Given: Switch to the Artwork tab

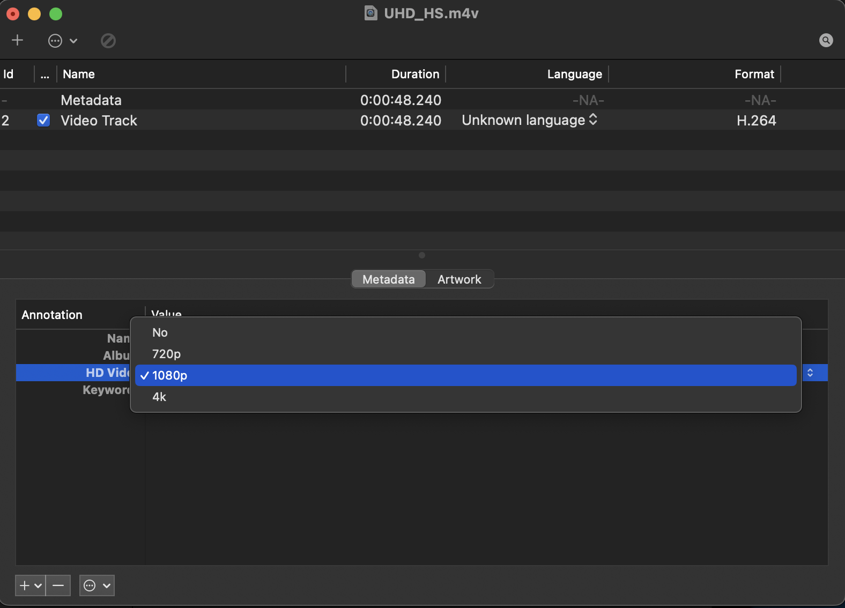Looking at the screenshot, I should tap(459, 279).
